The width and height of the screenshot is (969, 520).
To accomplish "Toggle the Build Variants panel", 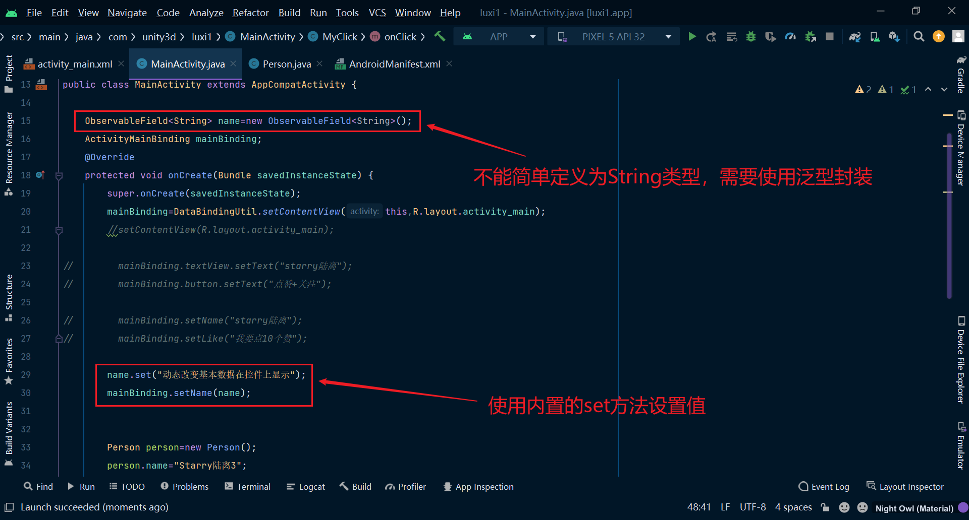I will click(x=9, y=434).
